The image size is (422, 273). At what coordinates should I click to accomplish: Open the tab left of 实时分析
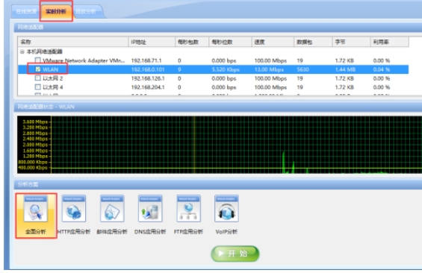[26, 11]
